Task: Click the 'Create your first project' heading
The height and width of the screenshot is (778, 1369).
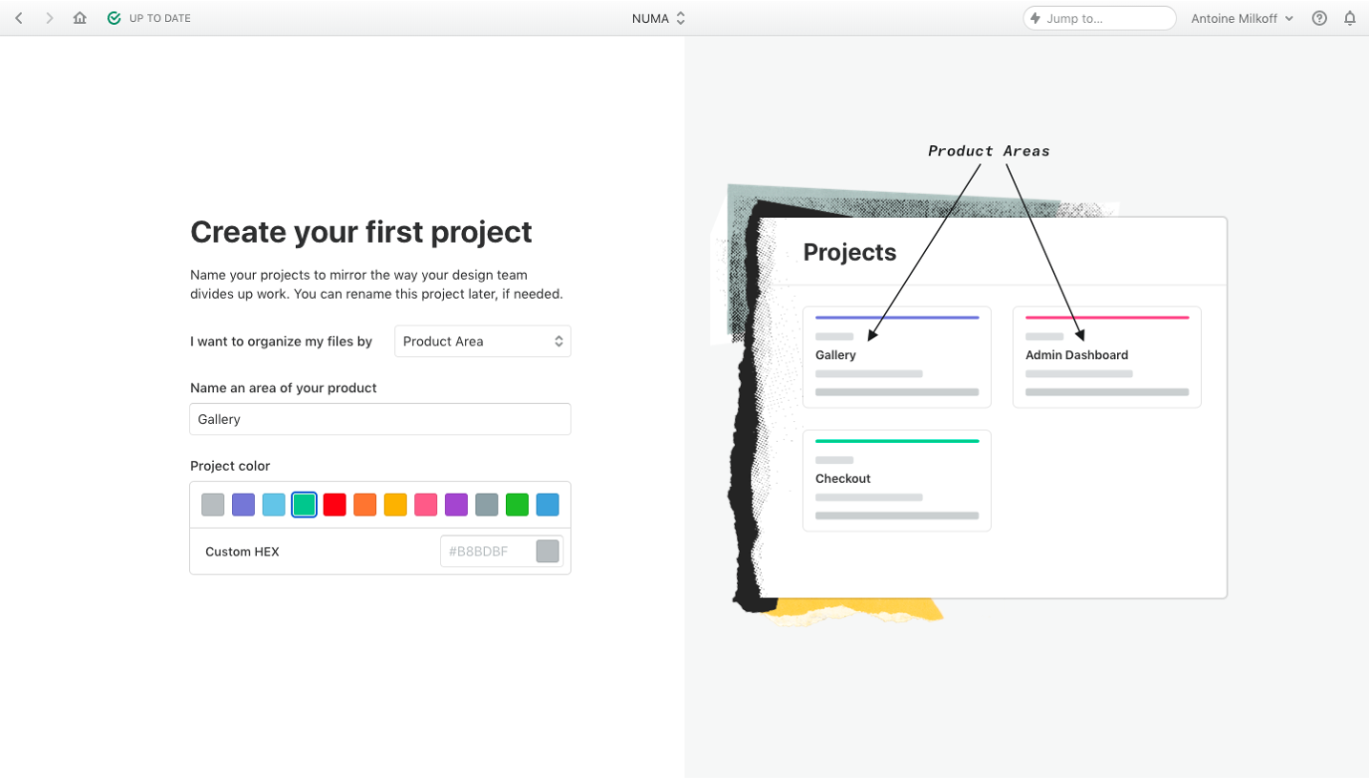Action: coord(361,232)
